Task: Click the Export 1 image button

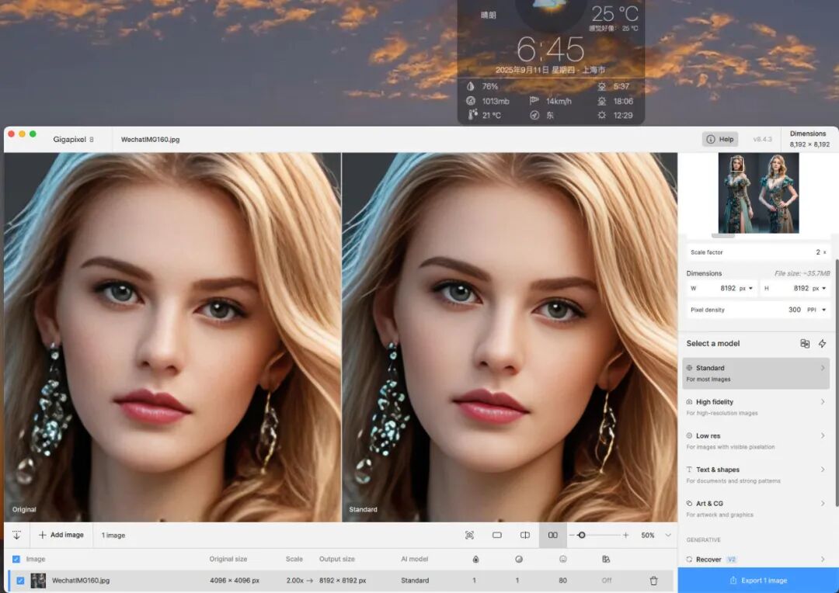Action: [x=758, y=580]
